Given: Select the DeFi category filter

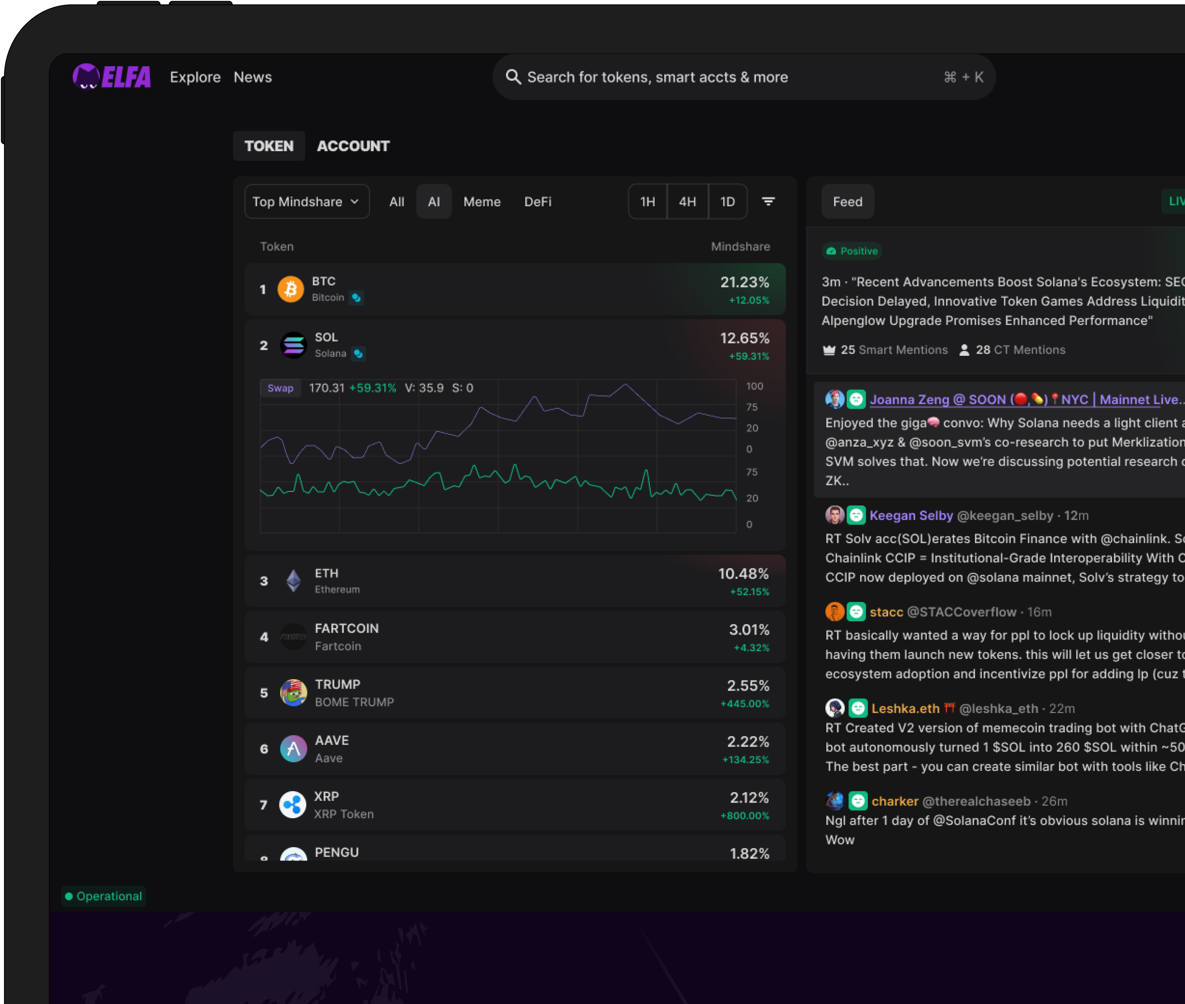Looking at the screenshot, I should click(x=538, y=201).
